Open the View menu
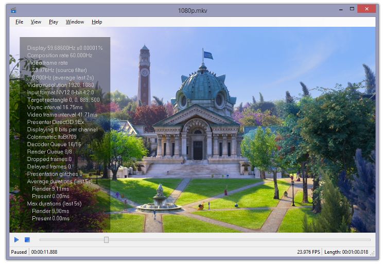 36,22
